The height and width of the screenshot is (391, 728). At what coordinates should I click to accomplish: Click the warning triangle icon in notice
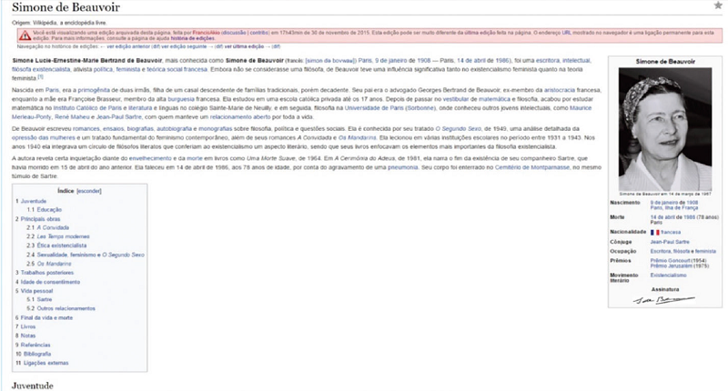[x=24, y=36]
